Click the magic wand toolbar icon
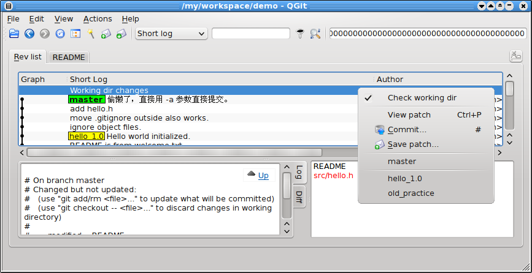532x273 pixels. point(91,33)
